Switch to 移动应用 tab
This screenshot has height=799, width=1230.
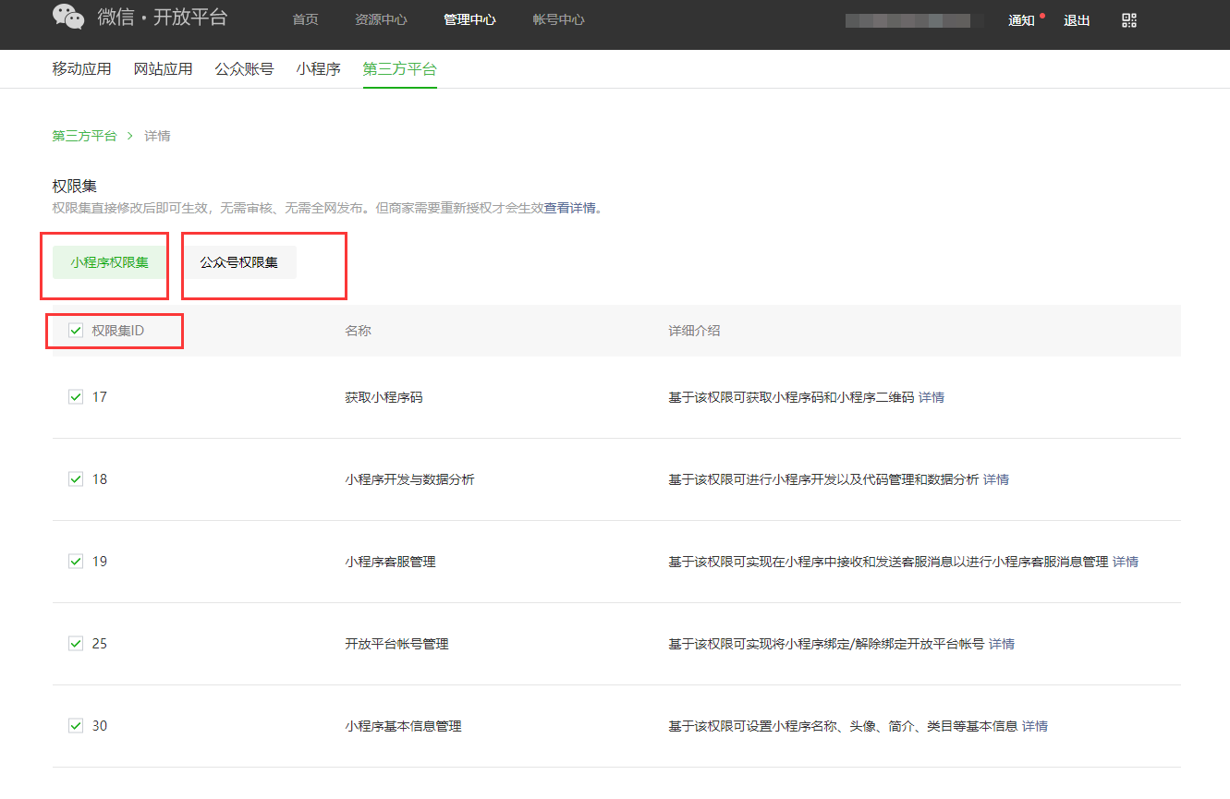(81, 69)
